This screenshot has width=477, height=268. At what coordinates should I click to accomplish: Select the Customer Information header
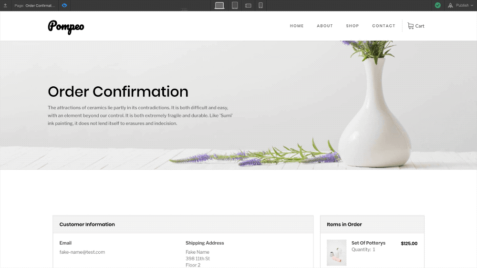[183, 225]
